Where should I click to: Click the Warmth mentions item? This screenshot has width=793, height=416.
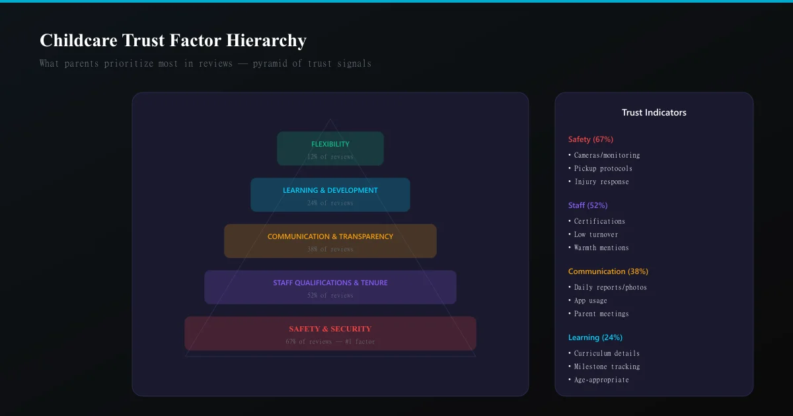599,248
